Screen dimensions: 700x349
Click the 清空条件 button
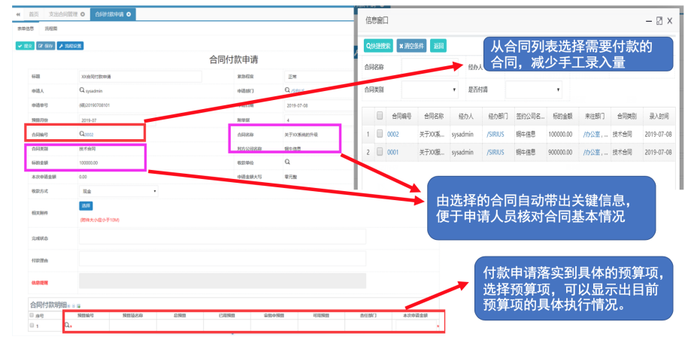411,45
